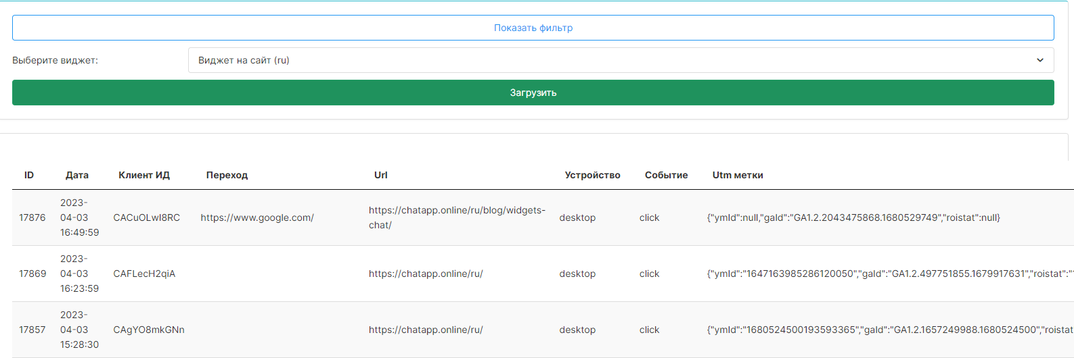Select row ID 17857

click(x=32, y=330)
